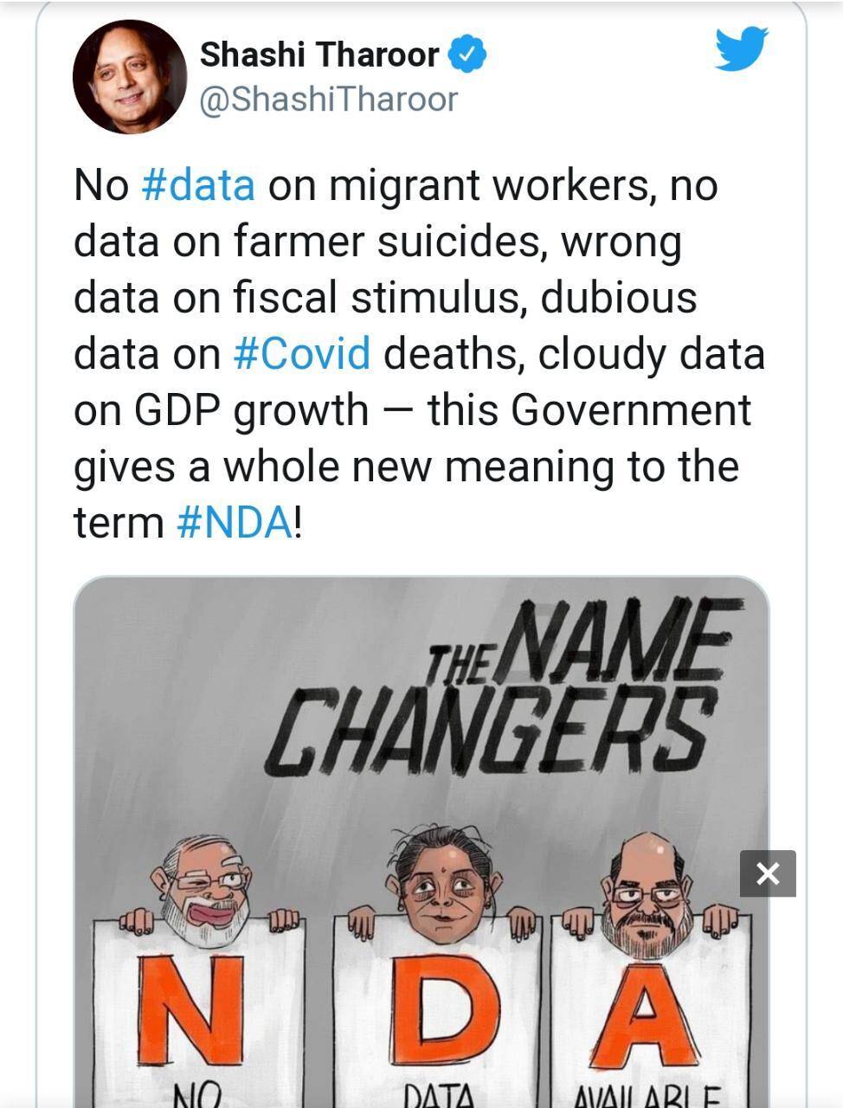The width and height of the screenshot is (843, 1108).
Task: Click the blue Twitter bird logo
Action: tap(741, 49)
